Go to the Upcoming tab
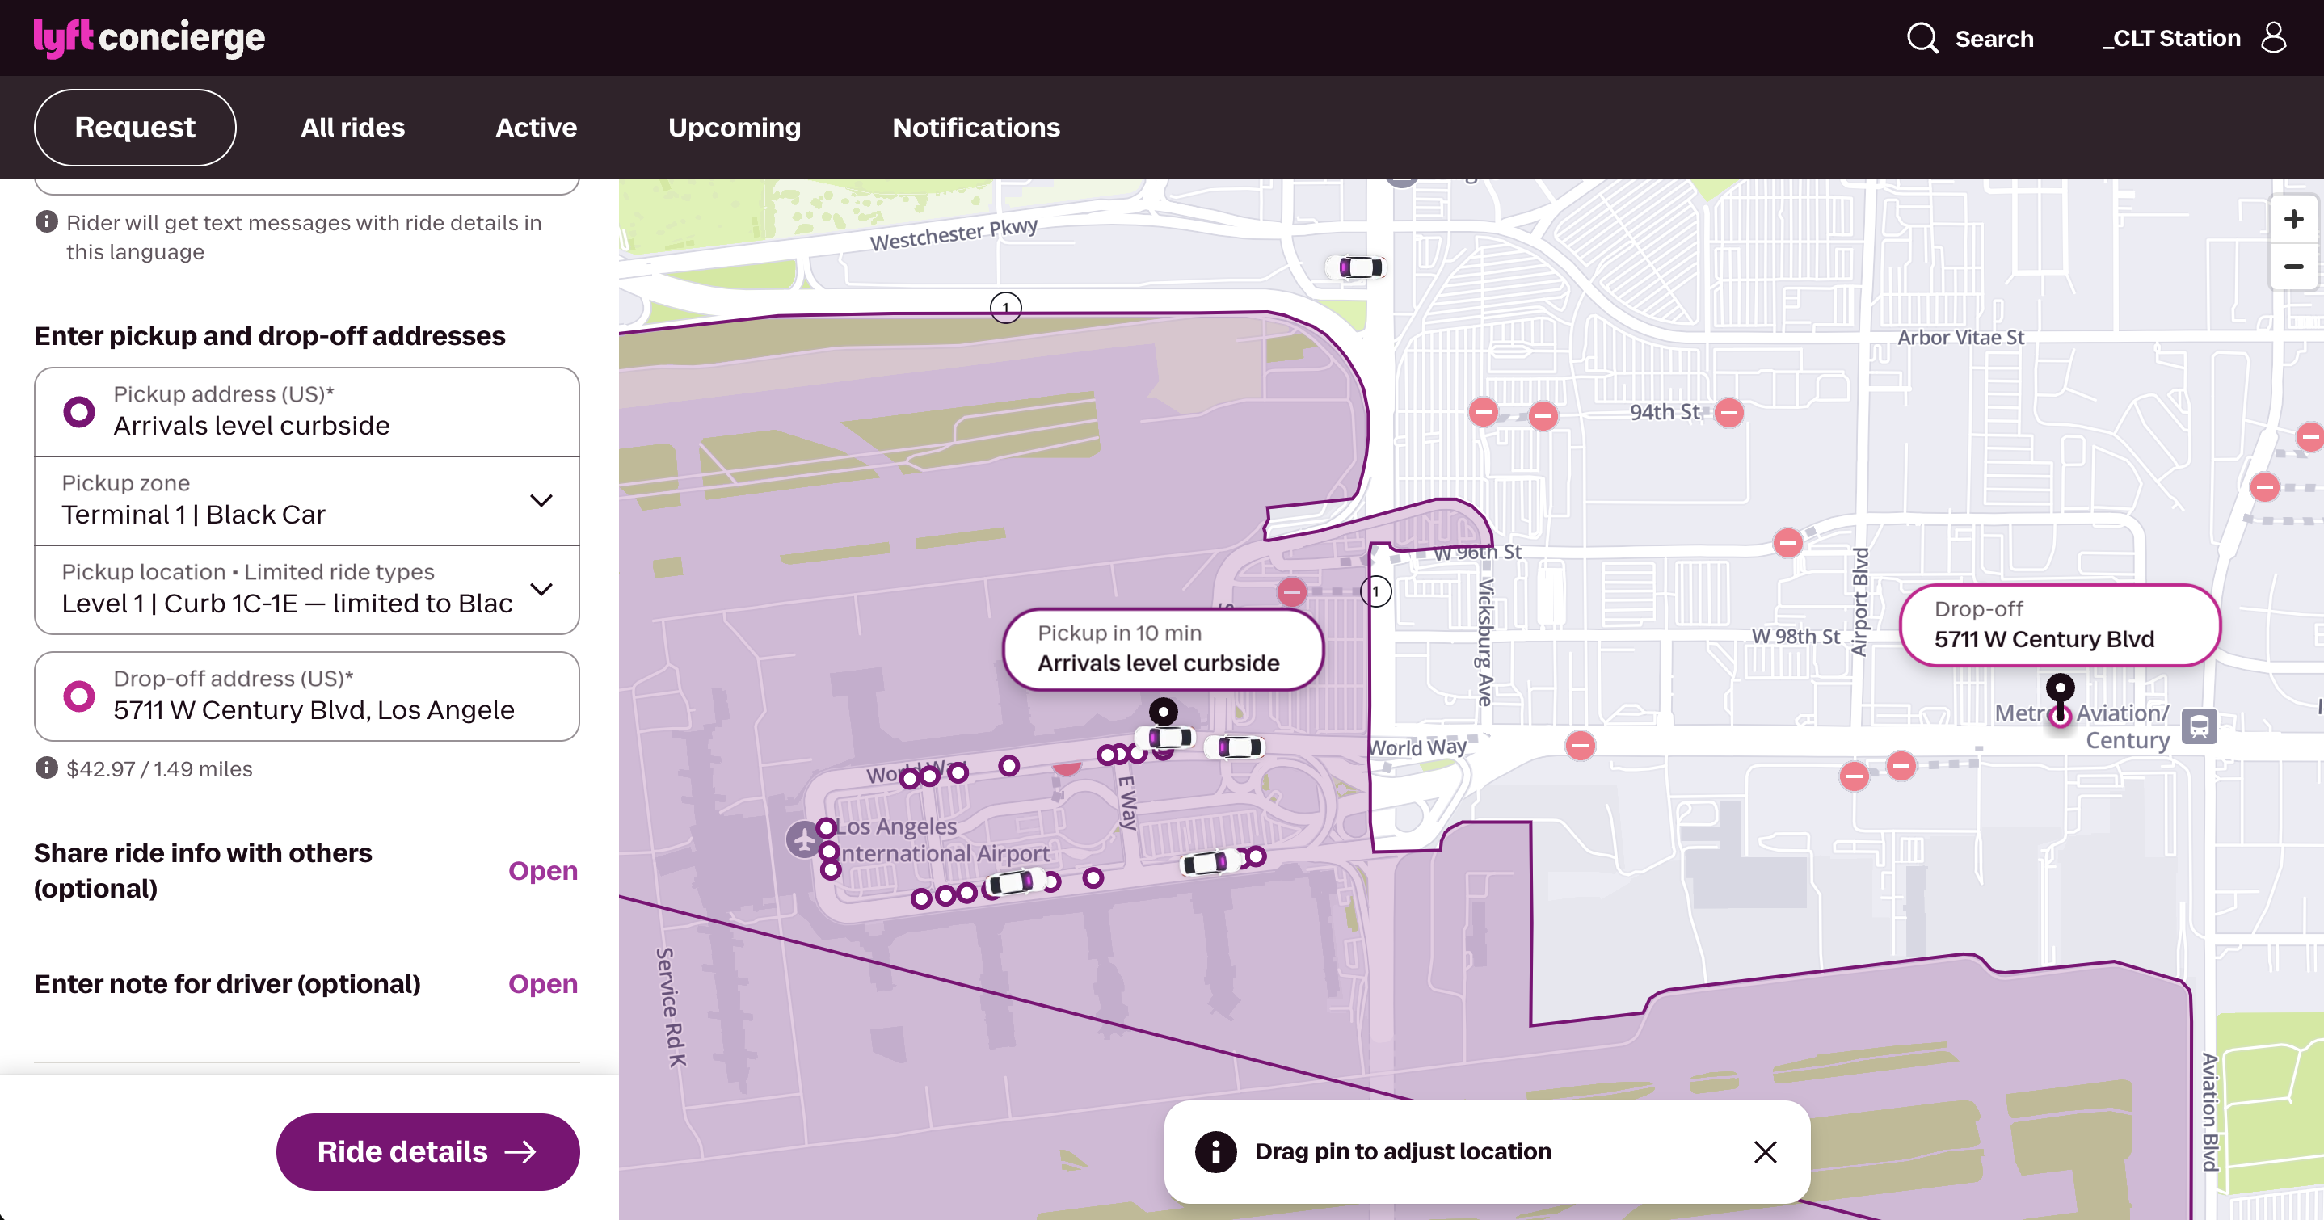 click(x=735, y=127)
